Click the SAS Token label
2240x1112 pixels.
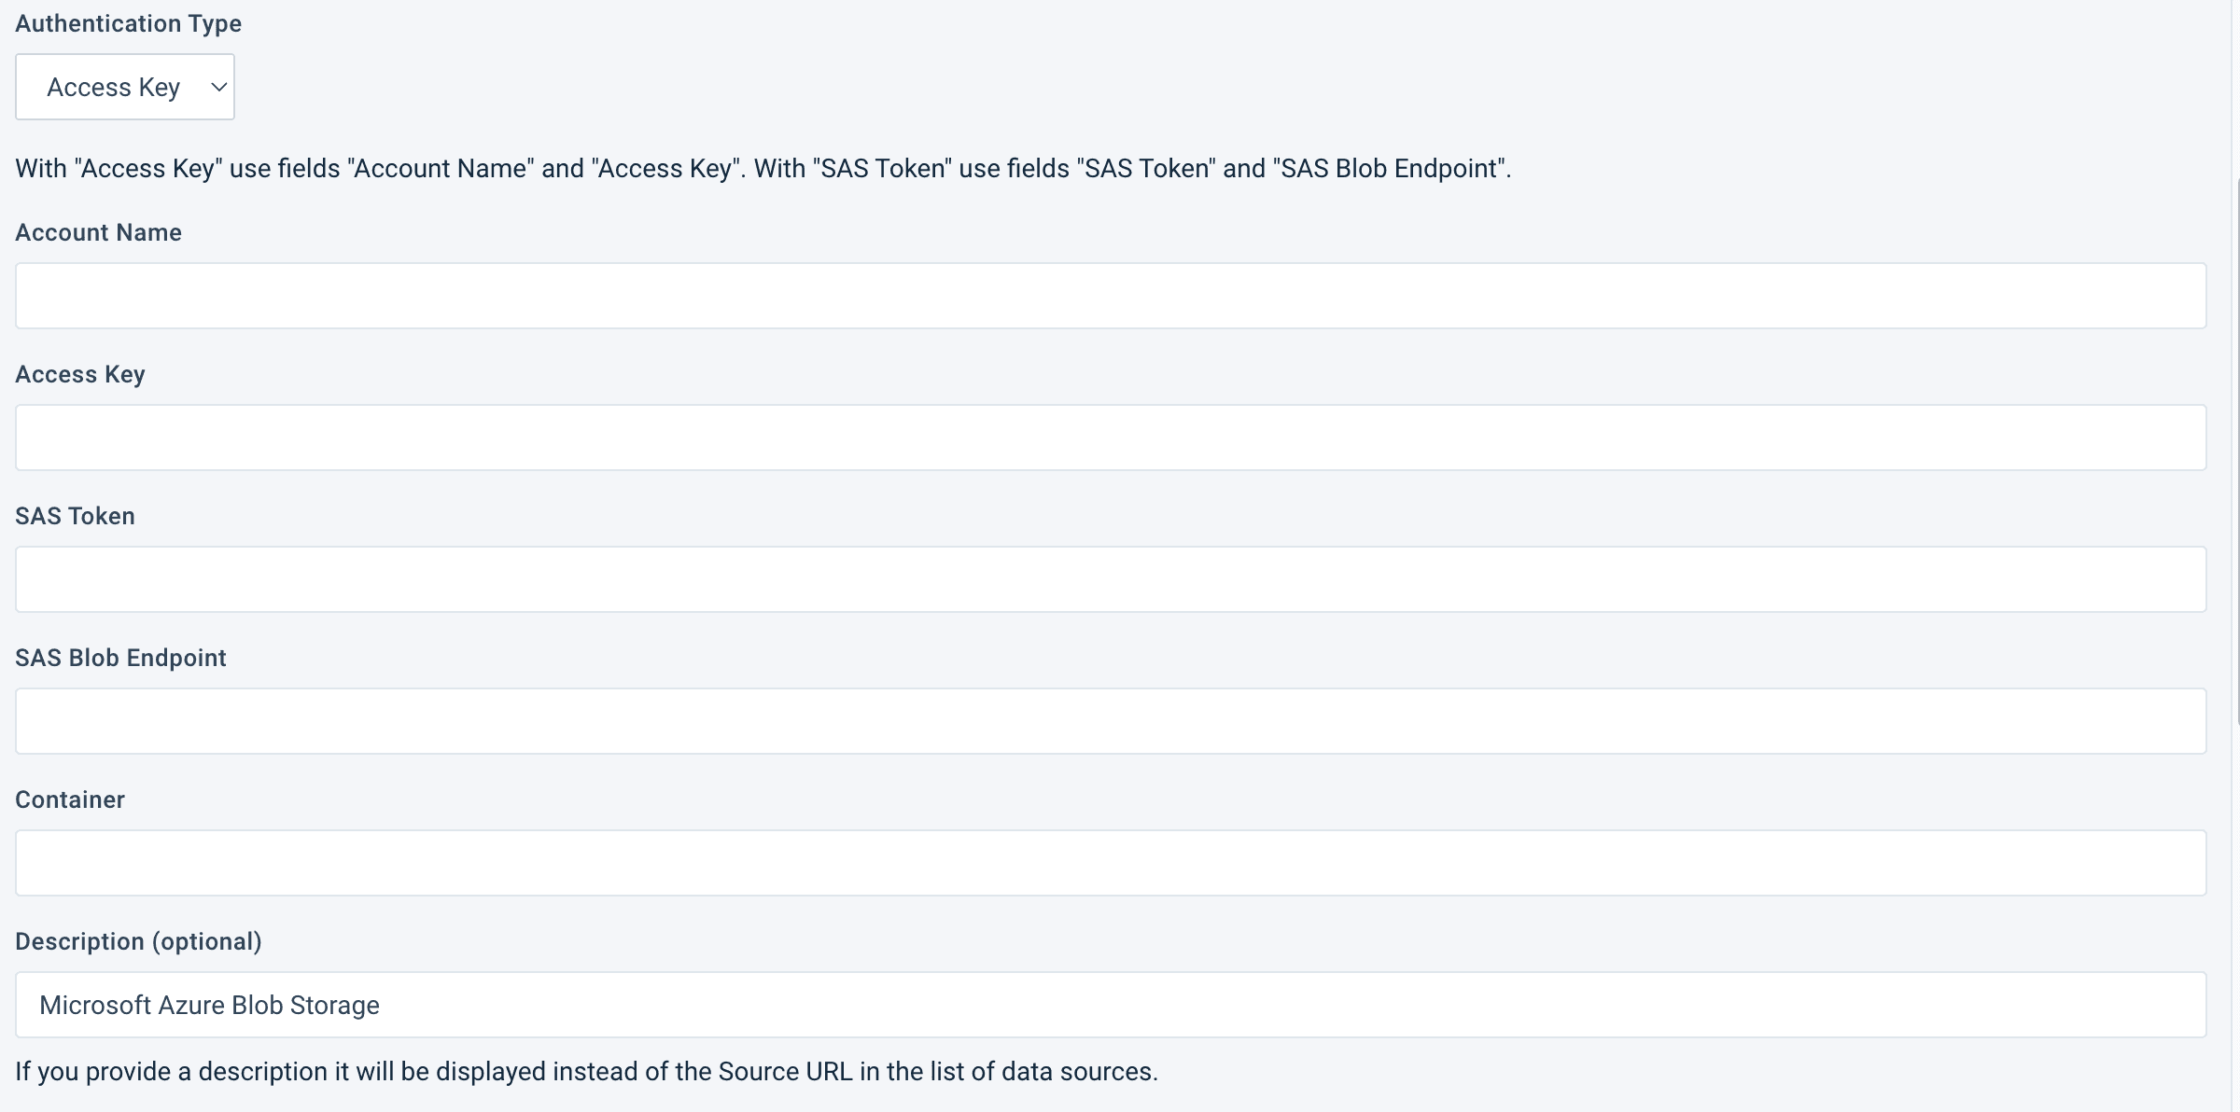coord(75,516)
